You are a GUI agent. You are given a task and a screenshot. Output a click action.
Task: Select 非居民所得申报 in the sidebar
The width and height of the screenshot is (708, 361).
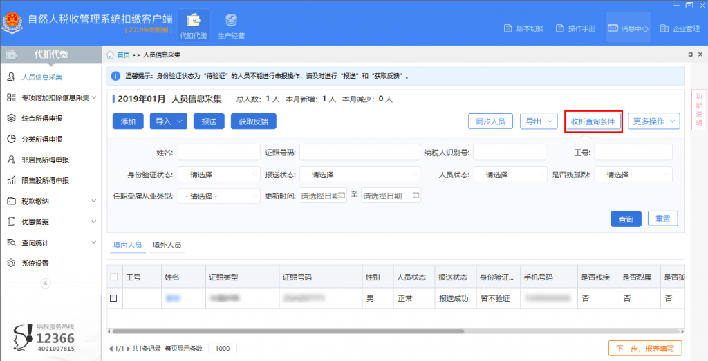(x=45, y=159)
